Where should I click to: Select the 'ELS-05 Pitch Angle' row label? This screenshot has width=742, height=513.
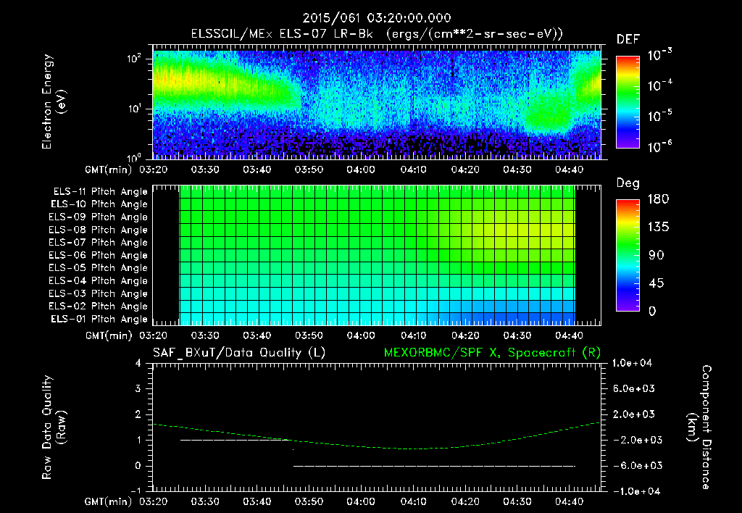click(99, 268)
